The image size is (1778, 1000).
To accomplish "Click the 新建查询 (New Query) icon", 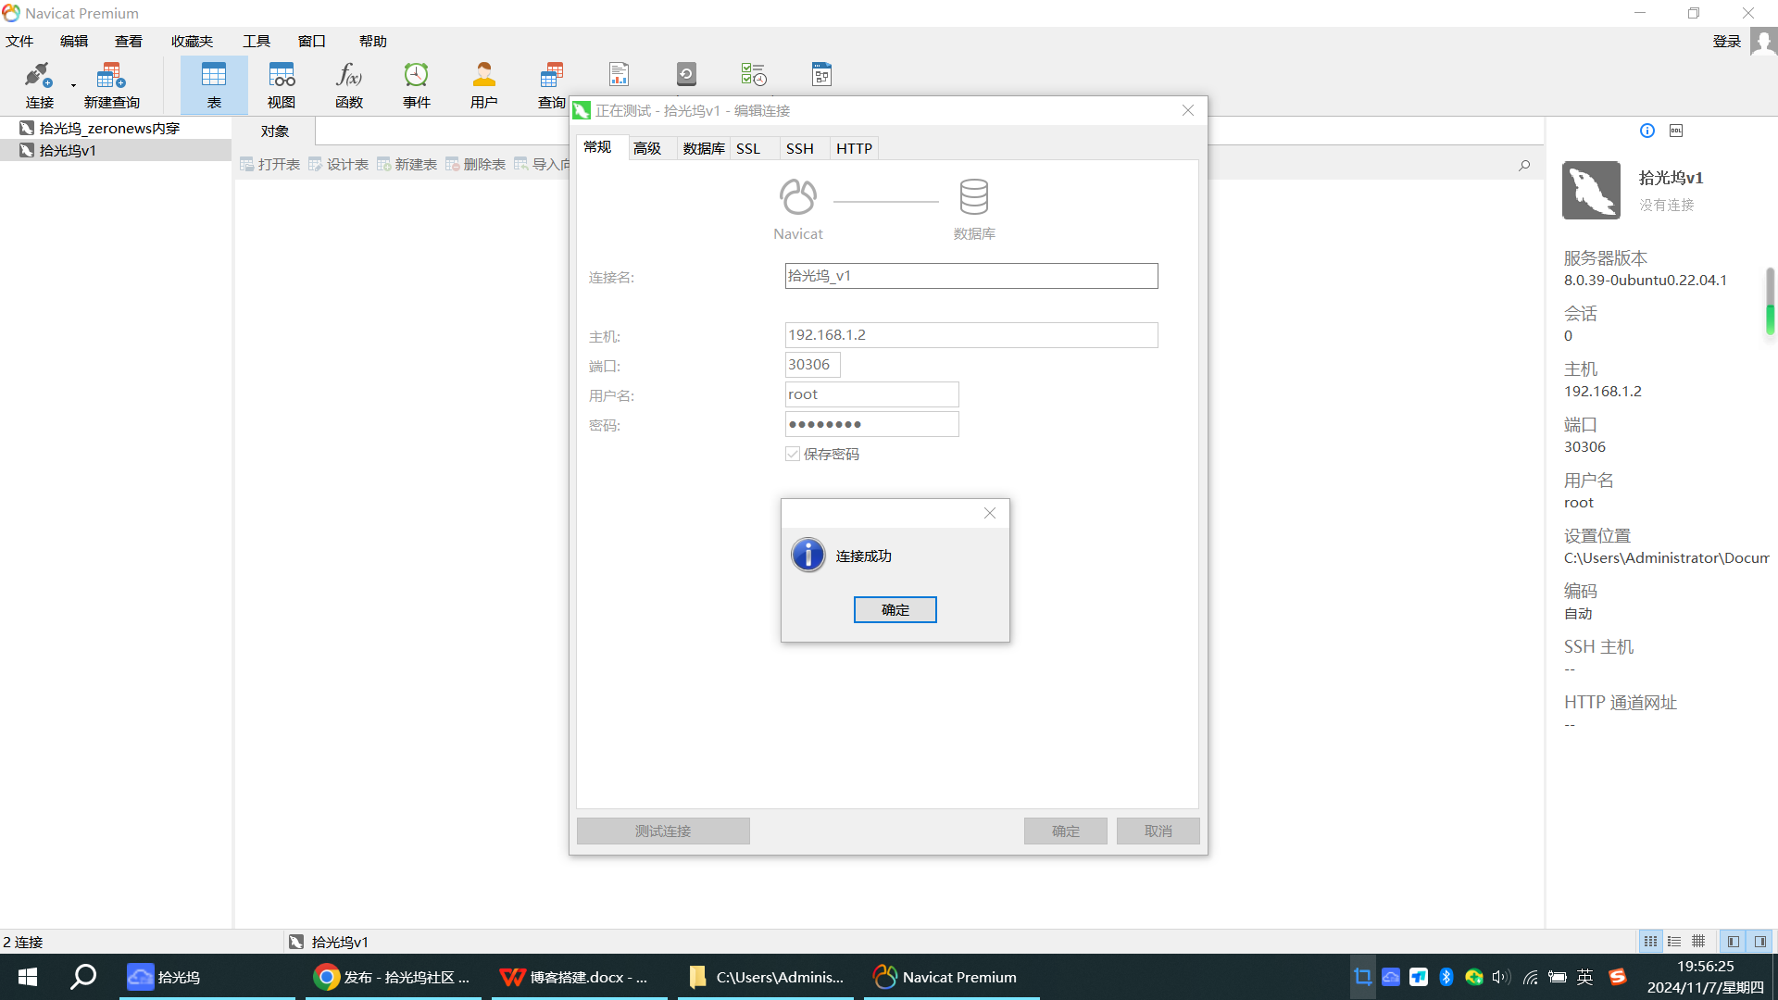I will 111,84.
